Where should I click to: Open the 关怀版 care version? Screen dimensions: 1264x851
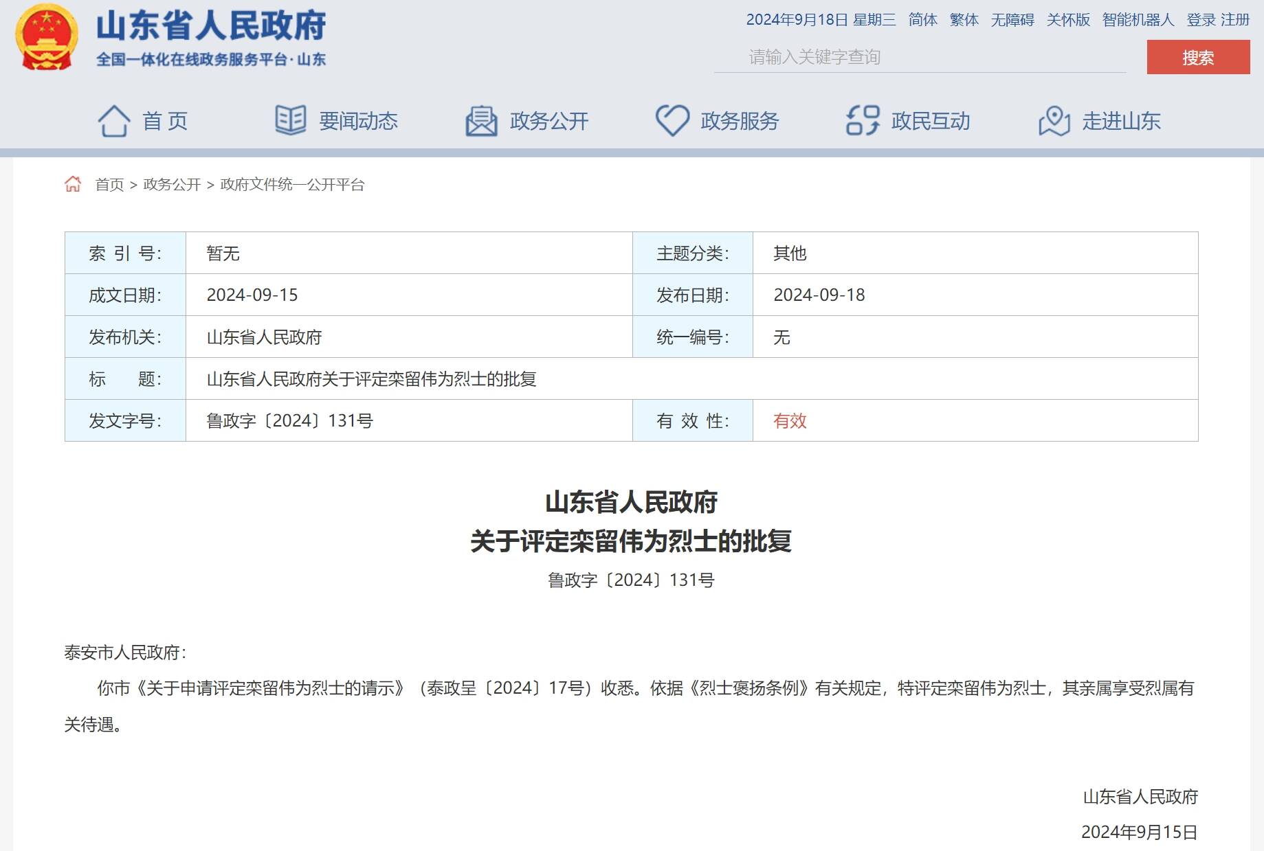(1068, 20)
